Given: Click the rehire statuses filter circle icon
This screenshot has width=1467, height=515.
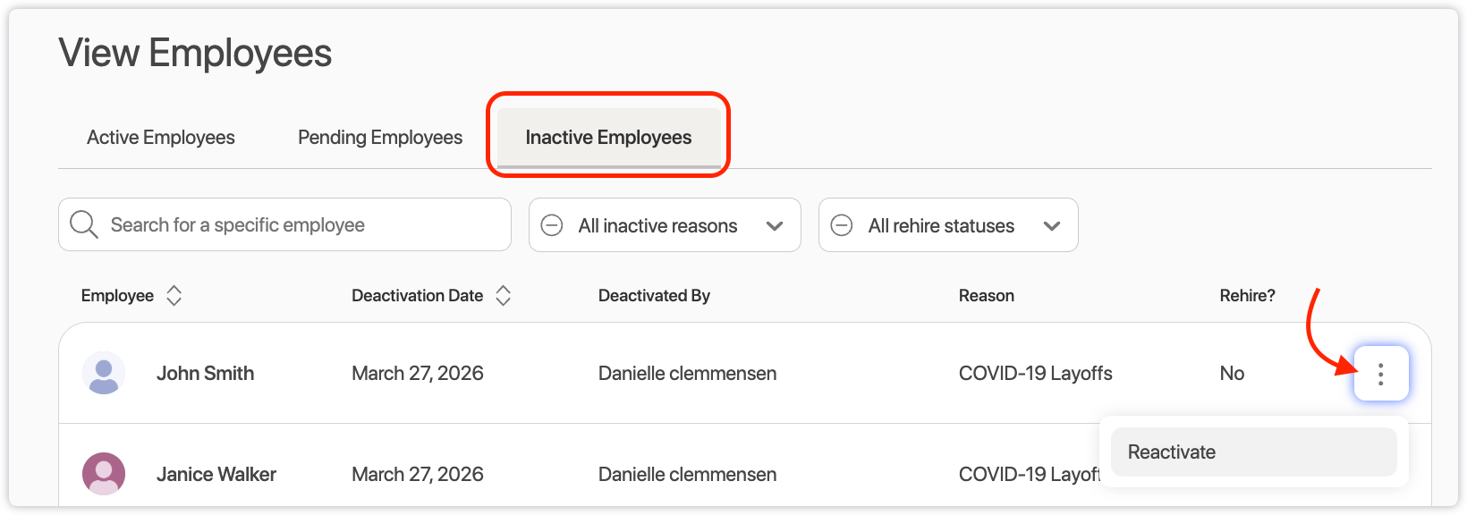Looking at the screenshot, I should click(x=842, y=225).
